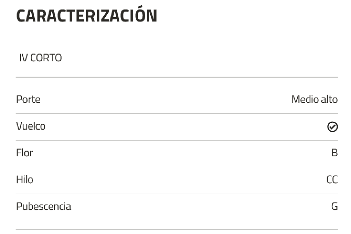351x234 pixels.
Task: Click the separator between Hilo and Pubescencia
Action: (x=177, y=194)
